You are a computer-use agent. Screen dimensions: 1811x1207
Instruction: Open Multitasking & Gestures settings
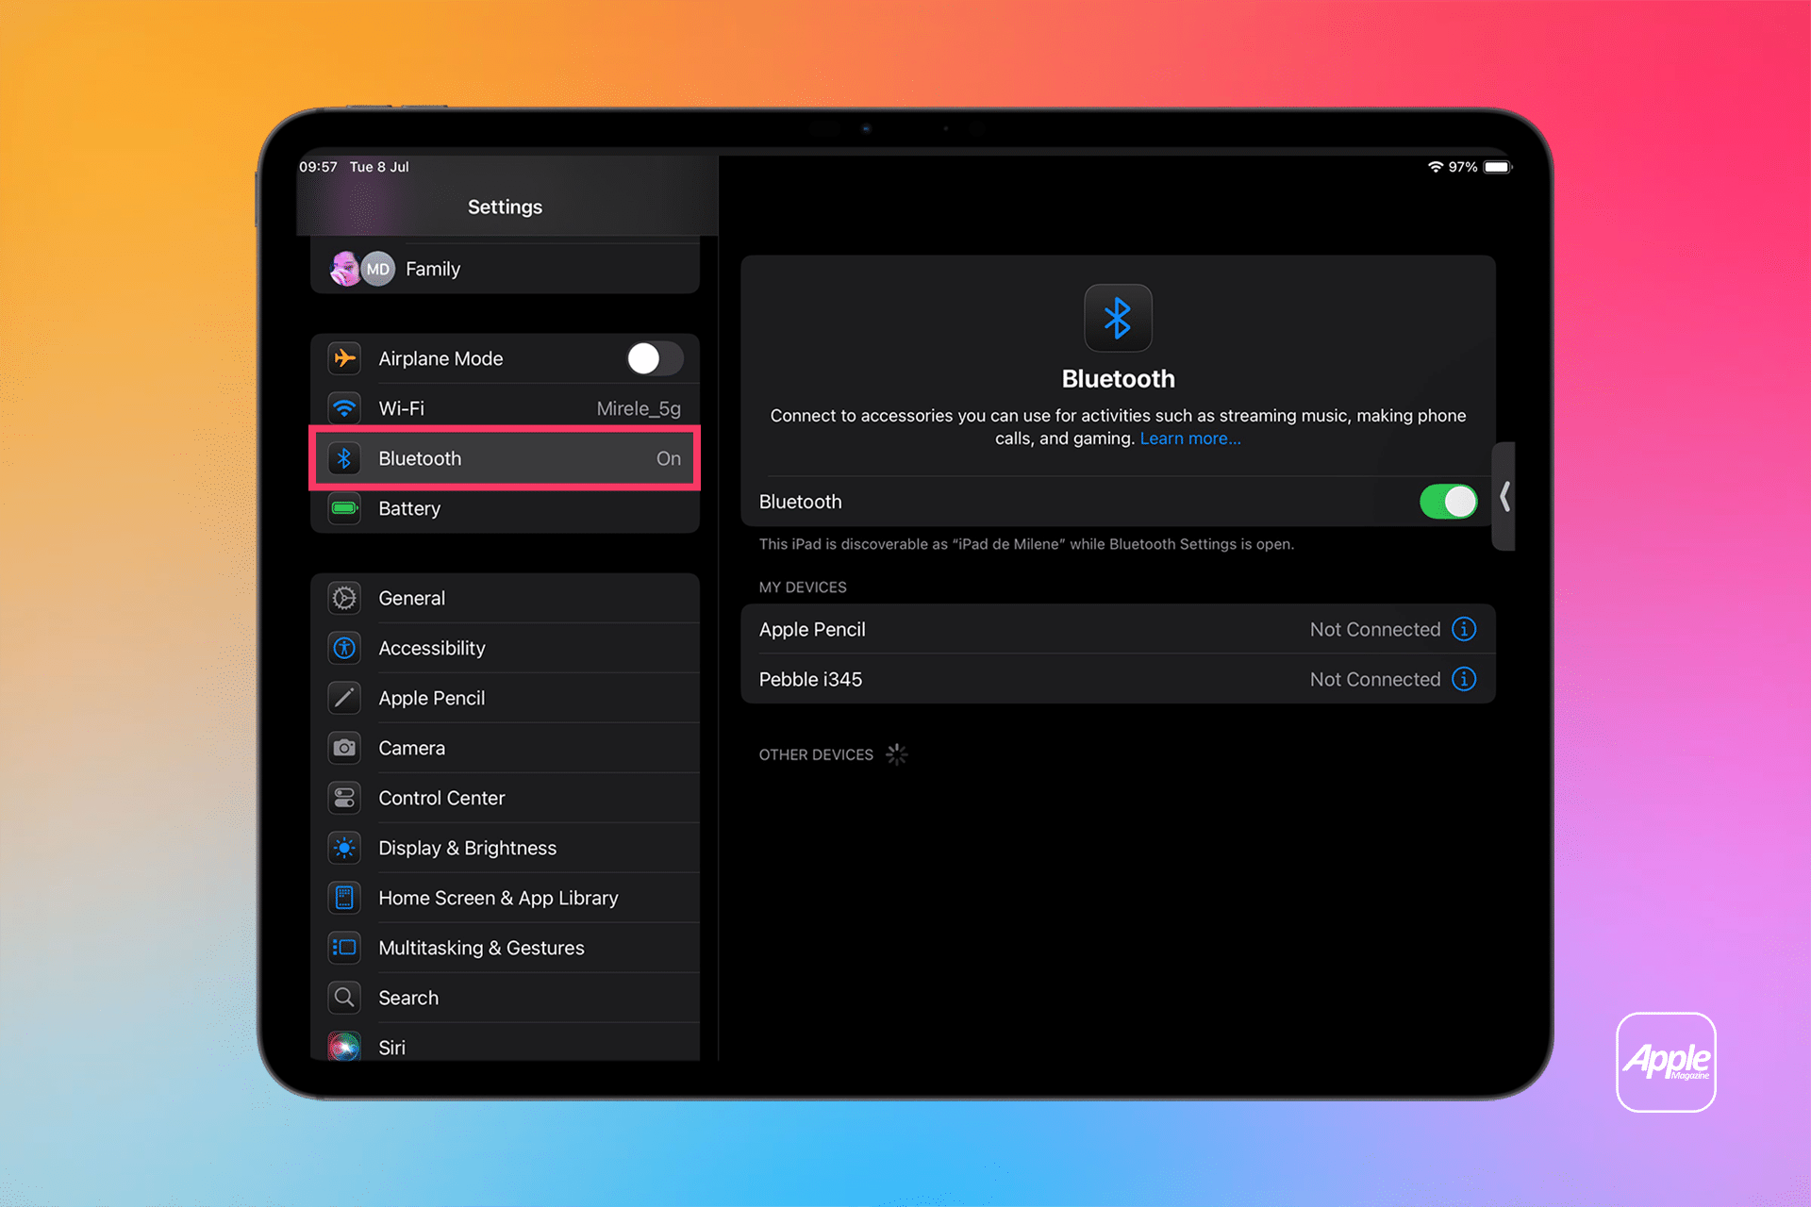point(505,948)
